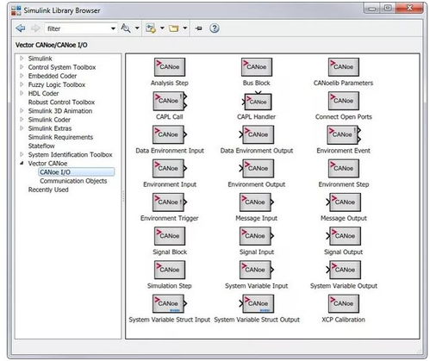The image size is (430, 361).
Task: Select the Environment Step block
Action: pos(344,168)
